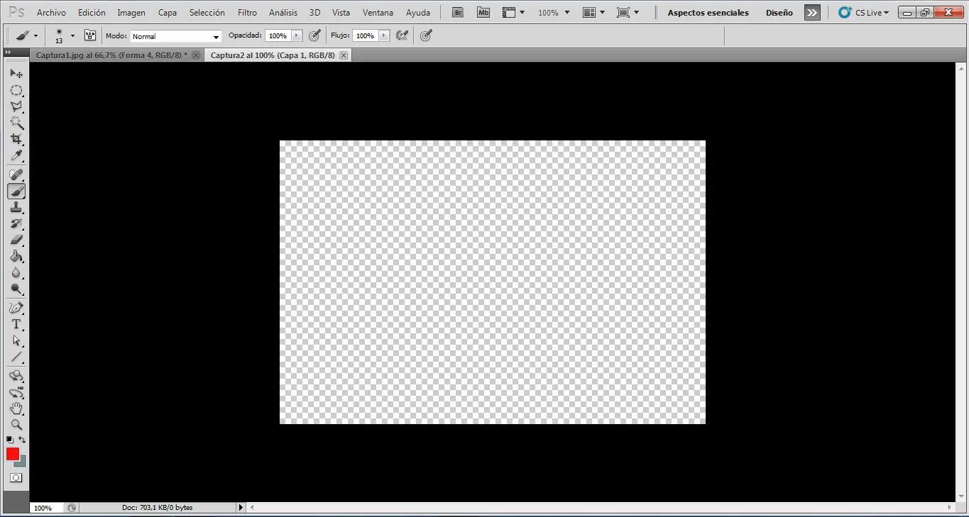Select the Hand tool
The width and height of the screenshot is (969, 517).
click(x=16, y=408)
